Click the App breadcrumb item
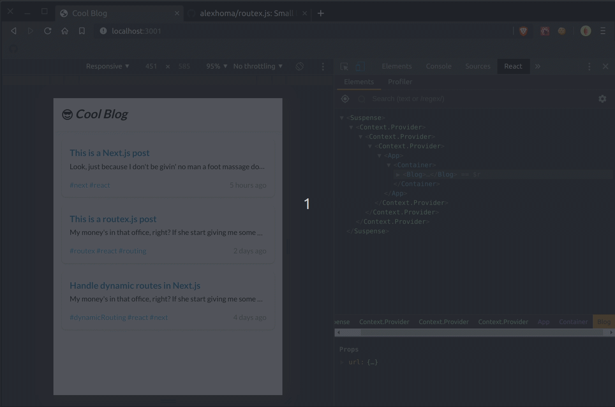 [x=543, y=322]
